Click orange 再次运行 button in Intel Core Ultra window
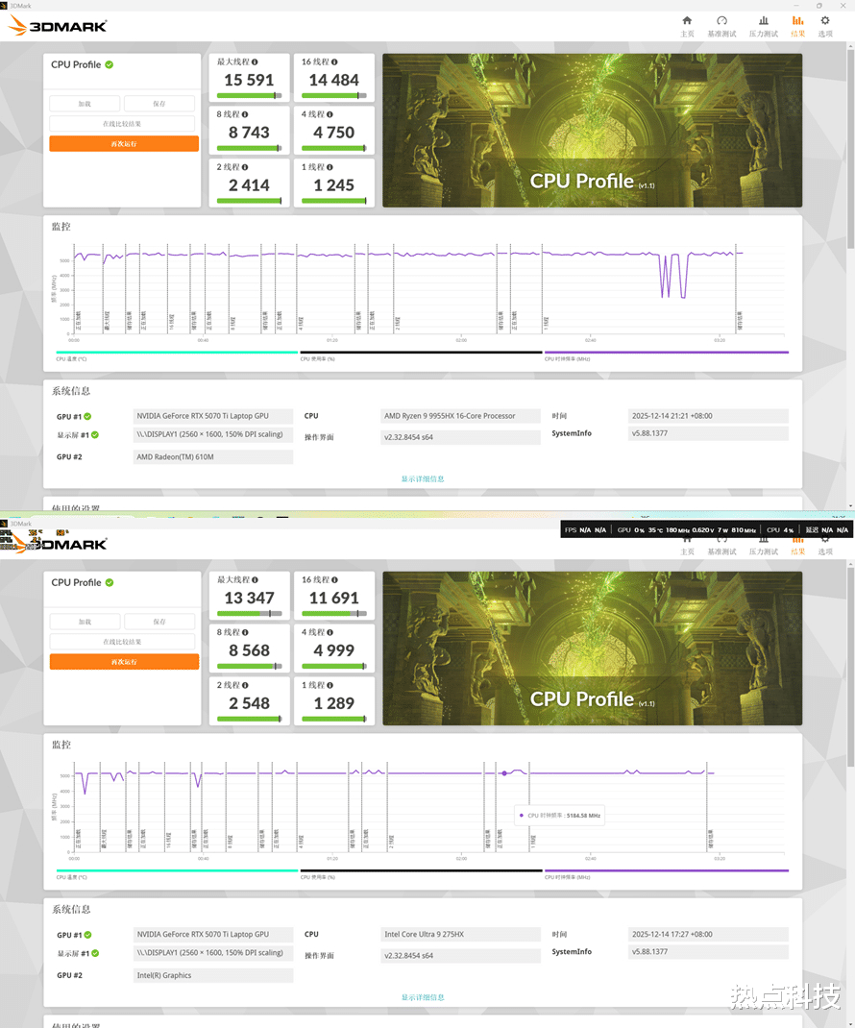Image resolution: width=855 pixels, height=1028 pixels. 124,662
